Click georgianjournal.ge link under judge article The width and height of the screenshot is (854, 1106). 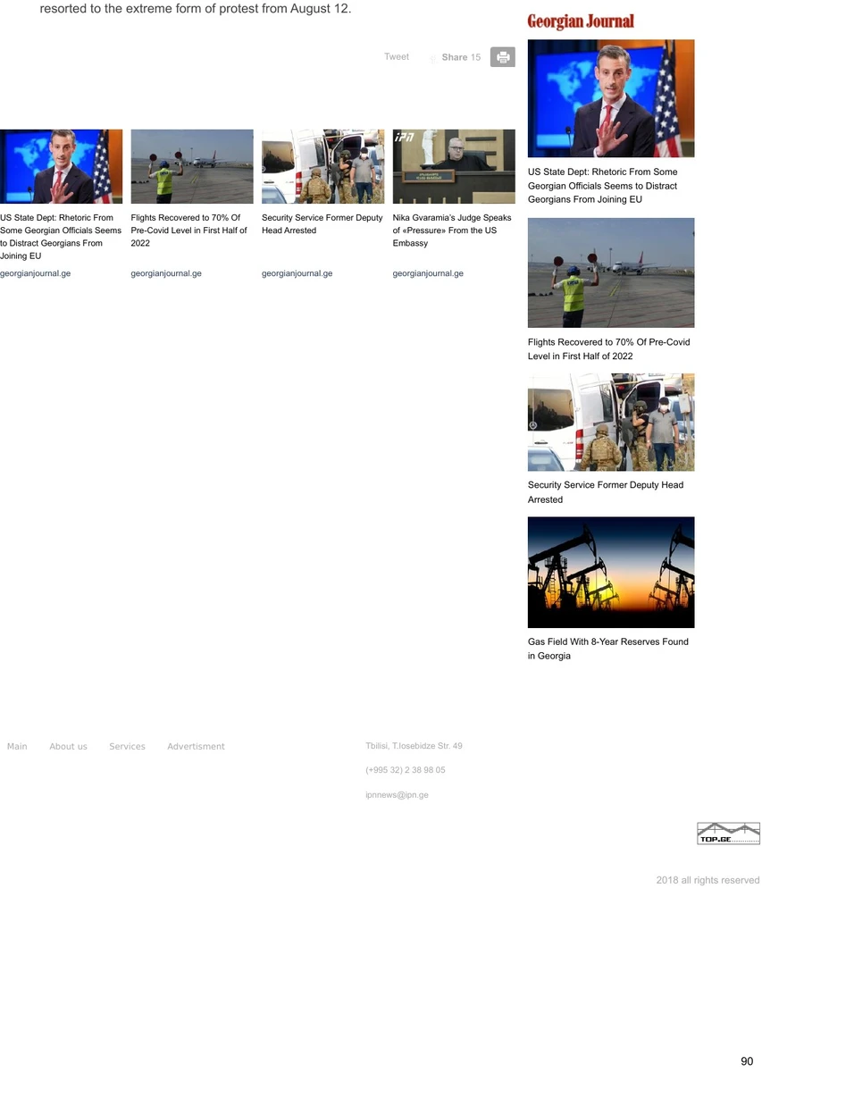[x=428, y=273]
